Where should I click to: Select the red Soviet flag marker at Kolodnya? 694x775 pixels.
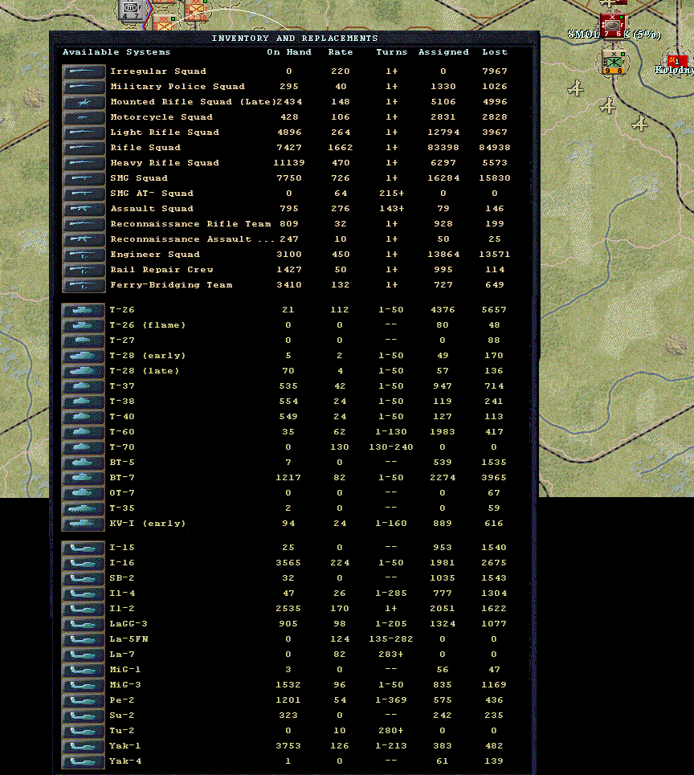tap(676, 61)
